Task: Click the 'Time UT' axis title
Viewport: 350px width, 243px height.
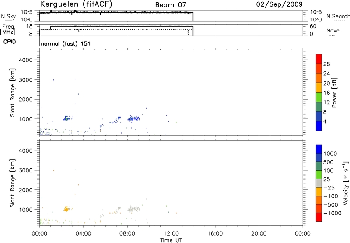Action: tap(171, 240)
